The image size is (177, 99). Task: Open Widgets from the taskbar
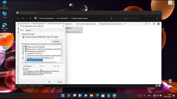(x=80, y=95)
